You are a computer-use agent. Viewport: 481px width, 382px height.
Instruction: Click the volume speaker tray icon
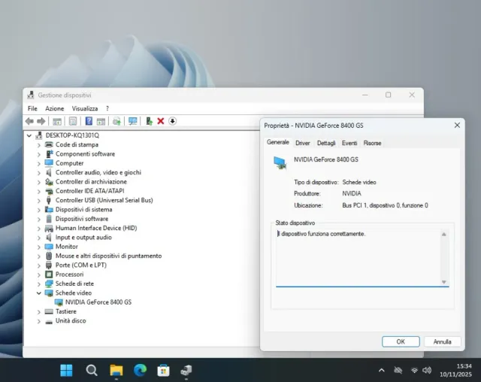(x=427, y=370)
